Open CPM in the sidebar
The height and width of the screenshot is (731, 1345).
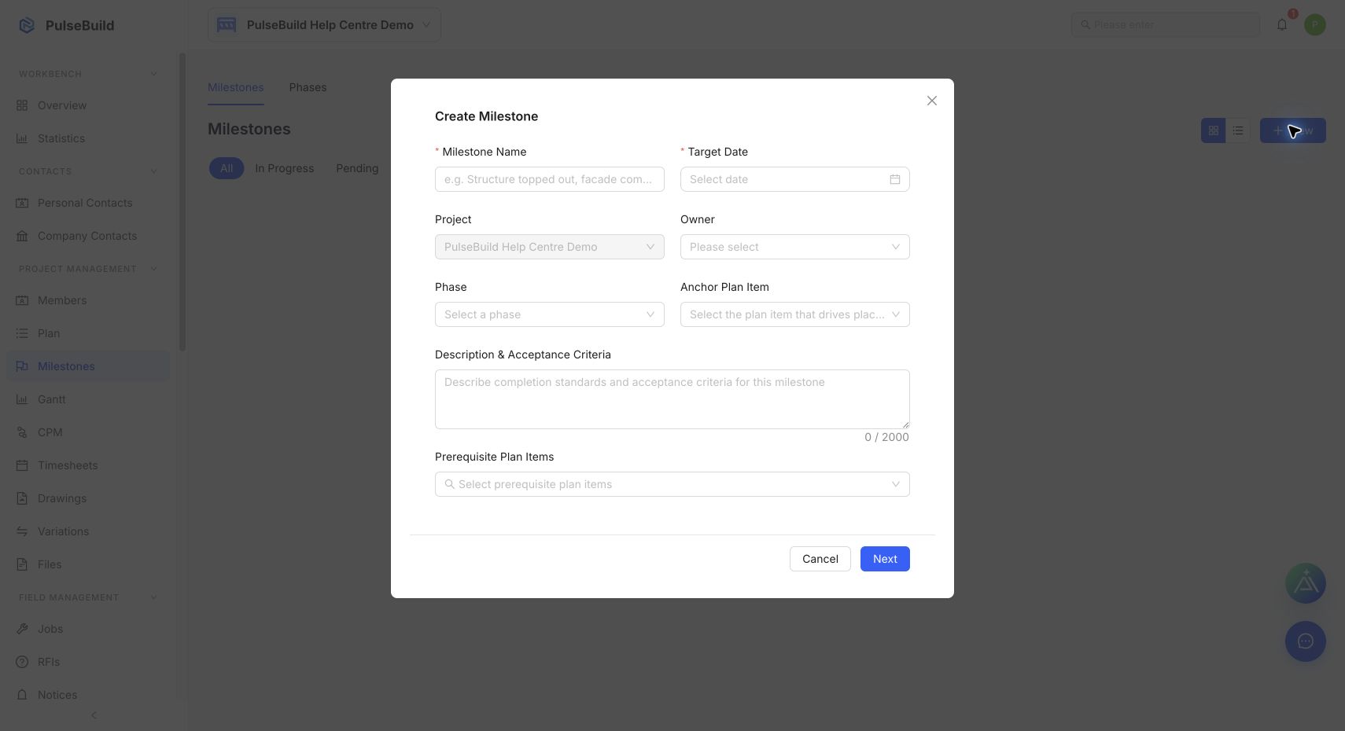(88, 432)
